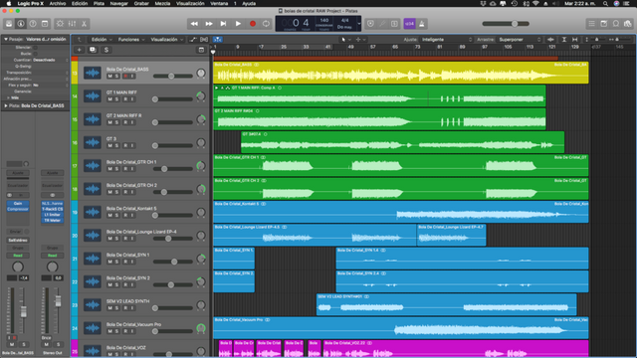Image resolution: width=637 pixels, height=358 pixels.
Task: Open the Note Pads button
Action: 604,24
